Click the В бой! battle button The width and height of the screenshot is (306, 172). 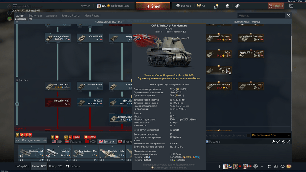click(x=153, y=6)
